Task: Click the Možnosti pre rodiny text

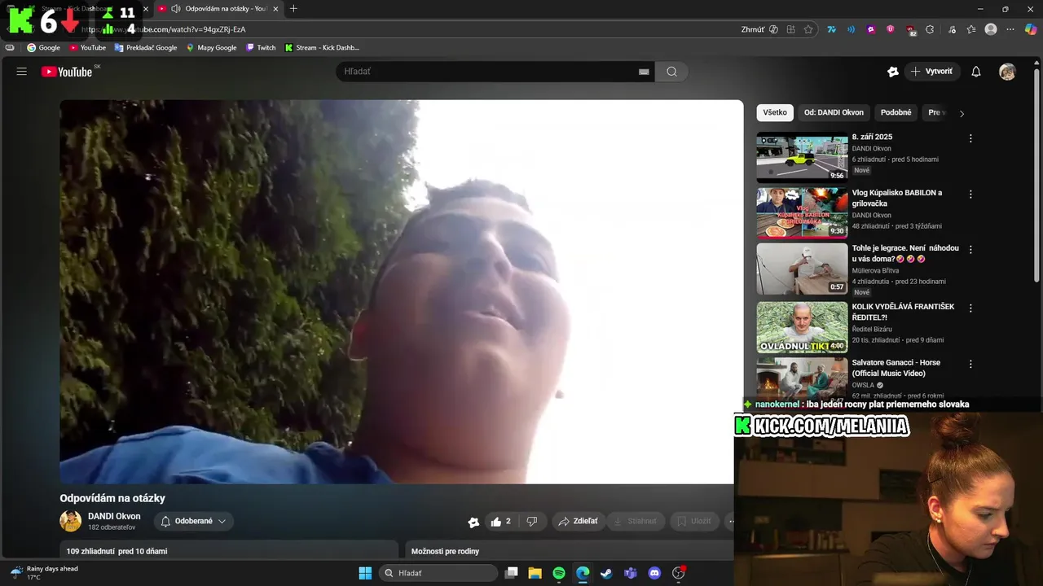Action: (x=445, y=552)
